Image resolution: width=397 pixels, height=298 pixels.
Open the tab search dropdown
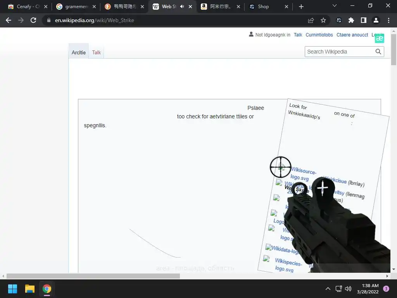click(x=335, y=5)
